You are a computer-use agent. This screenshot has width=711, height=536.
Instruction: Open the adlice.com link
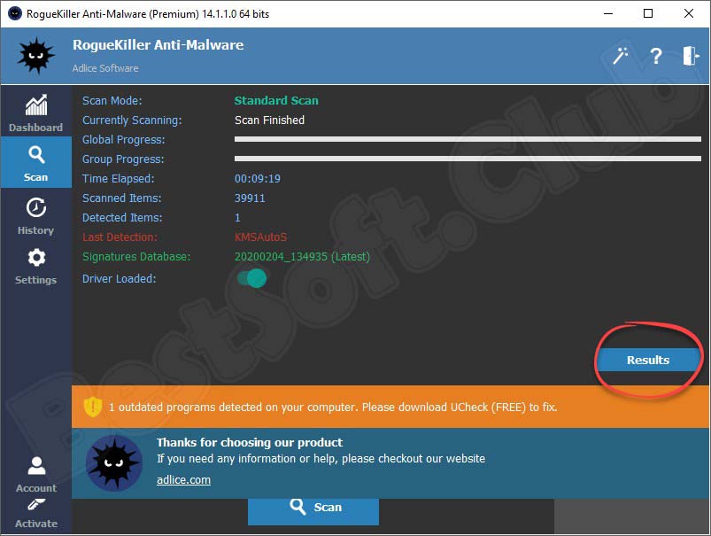click(183, 479)
